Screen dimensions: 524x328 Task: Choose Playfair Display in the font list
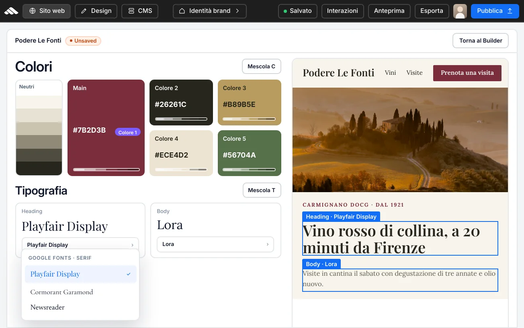click(x=81, y=274)
